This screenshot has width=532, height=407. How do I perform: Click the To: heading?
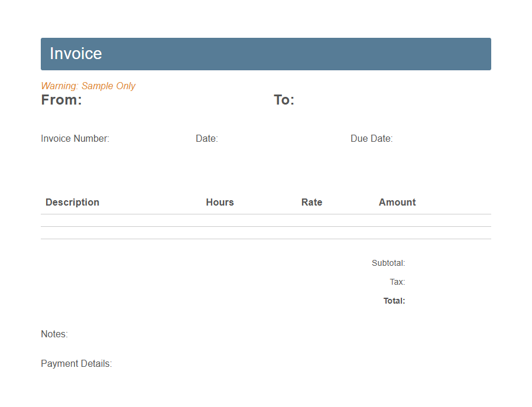(284, 99)
